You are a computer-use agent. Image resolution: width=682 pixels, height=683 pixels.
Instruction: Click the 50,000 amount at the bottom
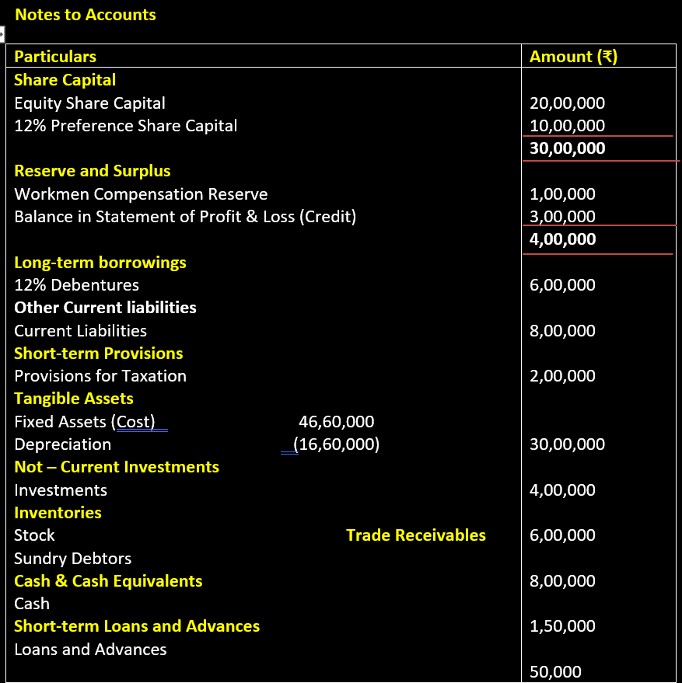pos(554,672)
